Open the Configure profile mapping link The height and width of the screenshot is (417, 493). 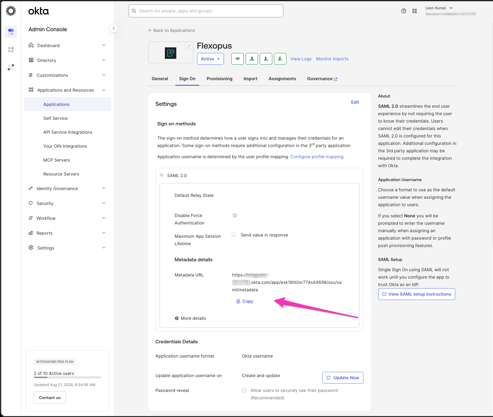317,157
